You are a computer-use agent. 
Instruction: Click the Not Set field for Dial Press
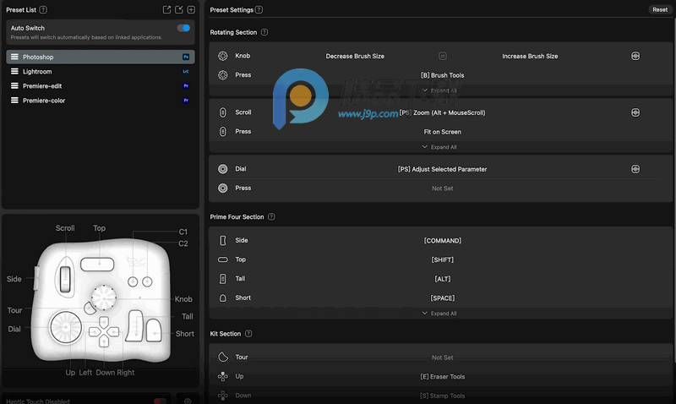tap(442, 188)
